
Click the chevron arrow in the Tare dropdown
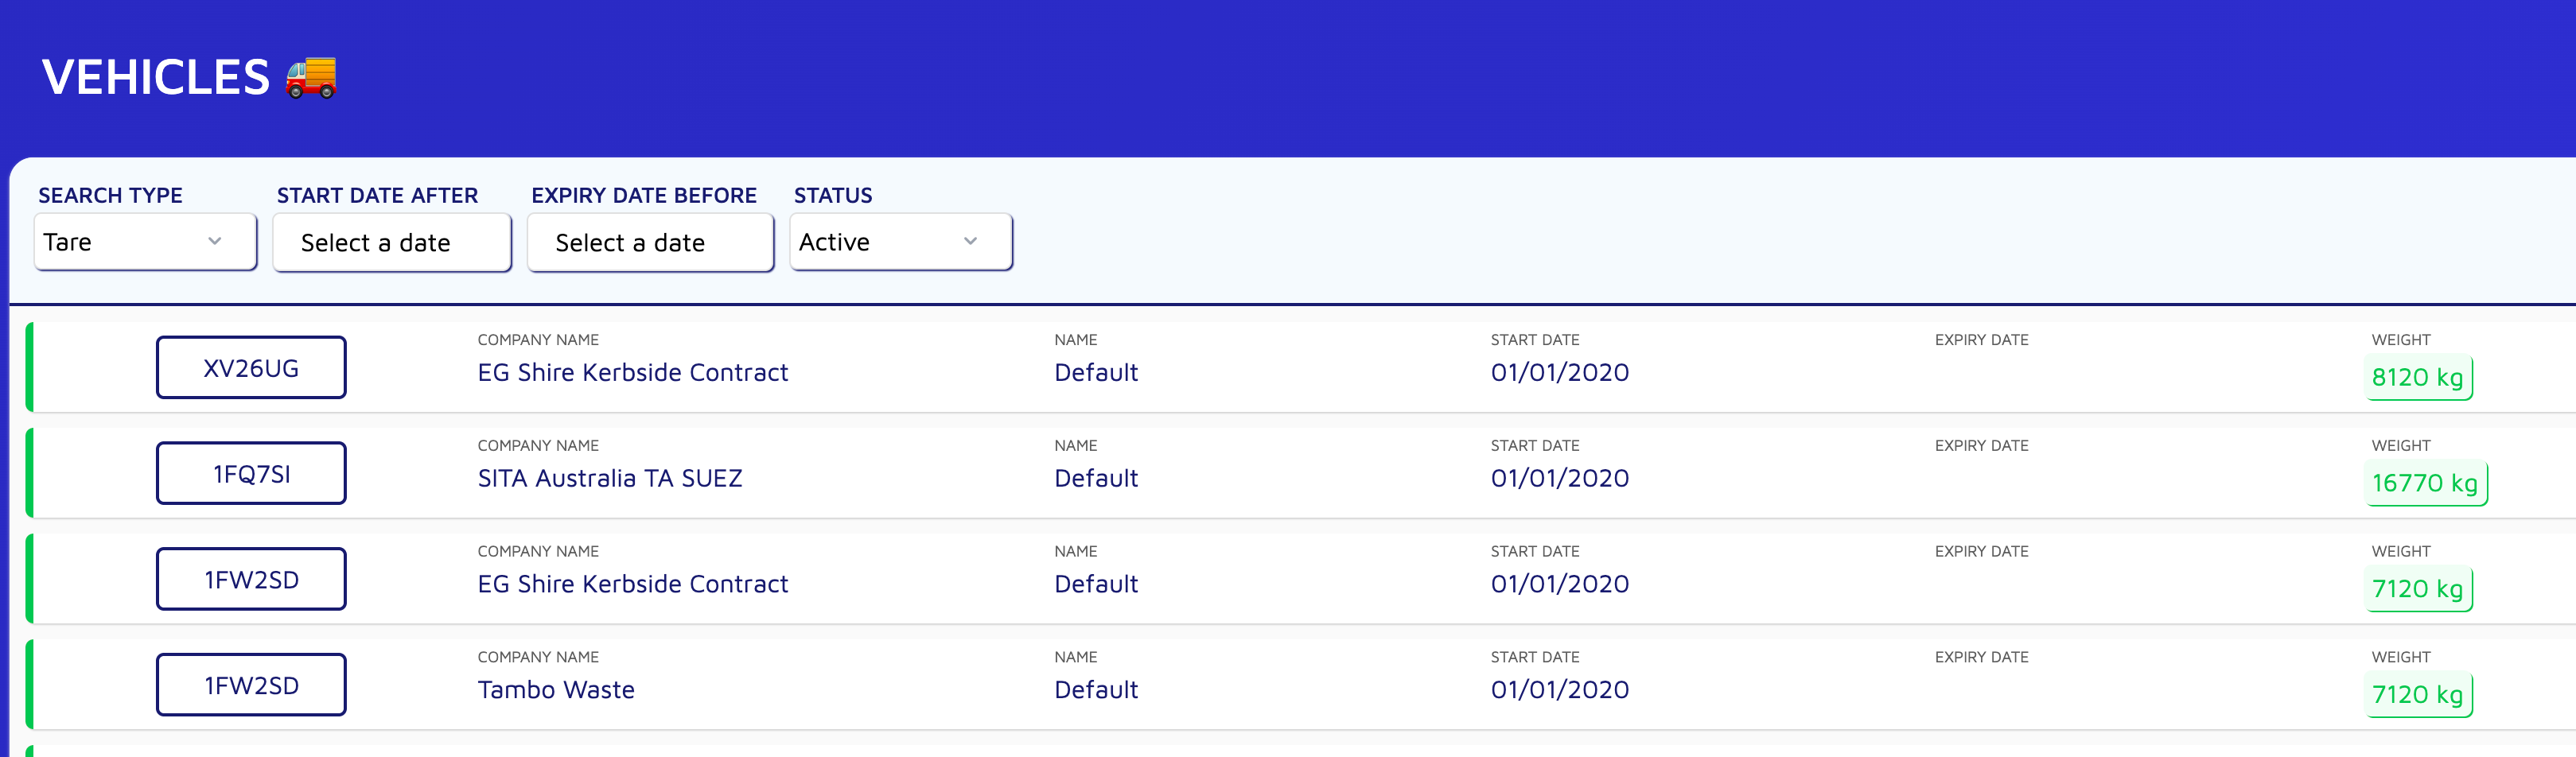(x=214, y=241)
